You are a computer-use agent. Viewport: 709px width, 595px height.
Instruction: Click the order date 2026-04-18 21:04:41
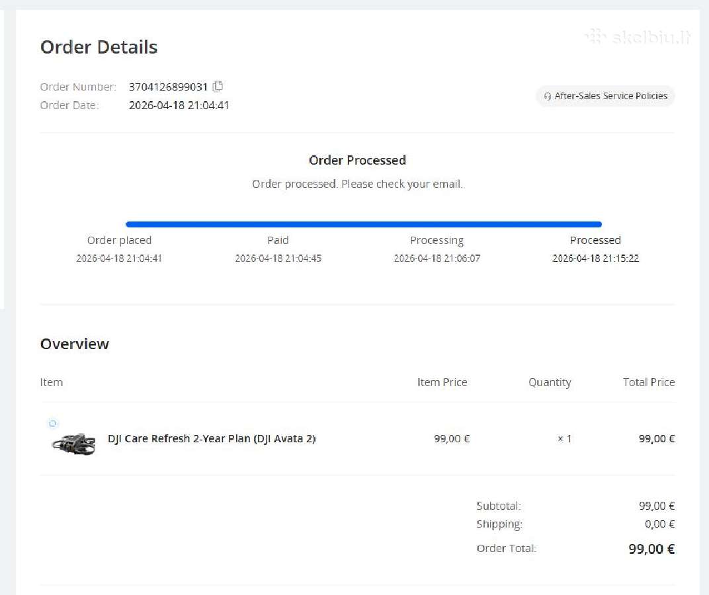(179, 105)
